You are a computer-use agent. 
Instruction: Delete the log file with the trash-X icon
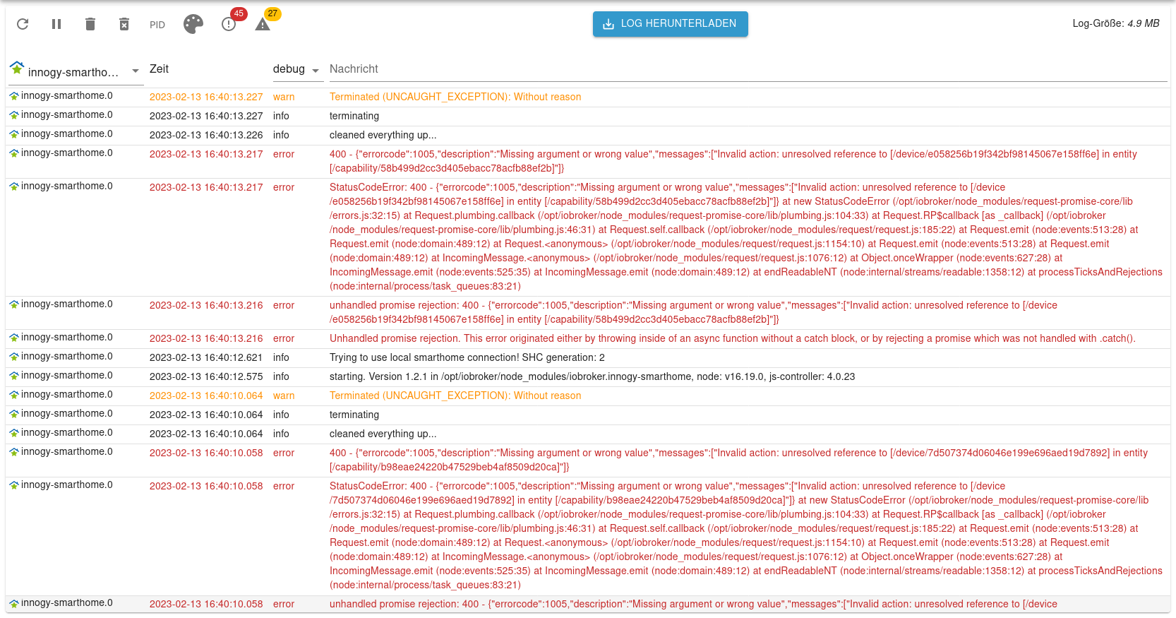click(124, 24)
